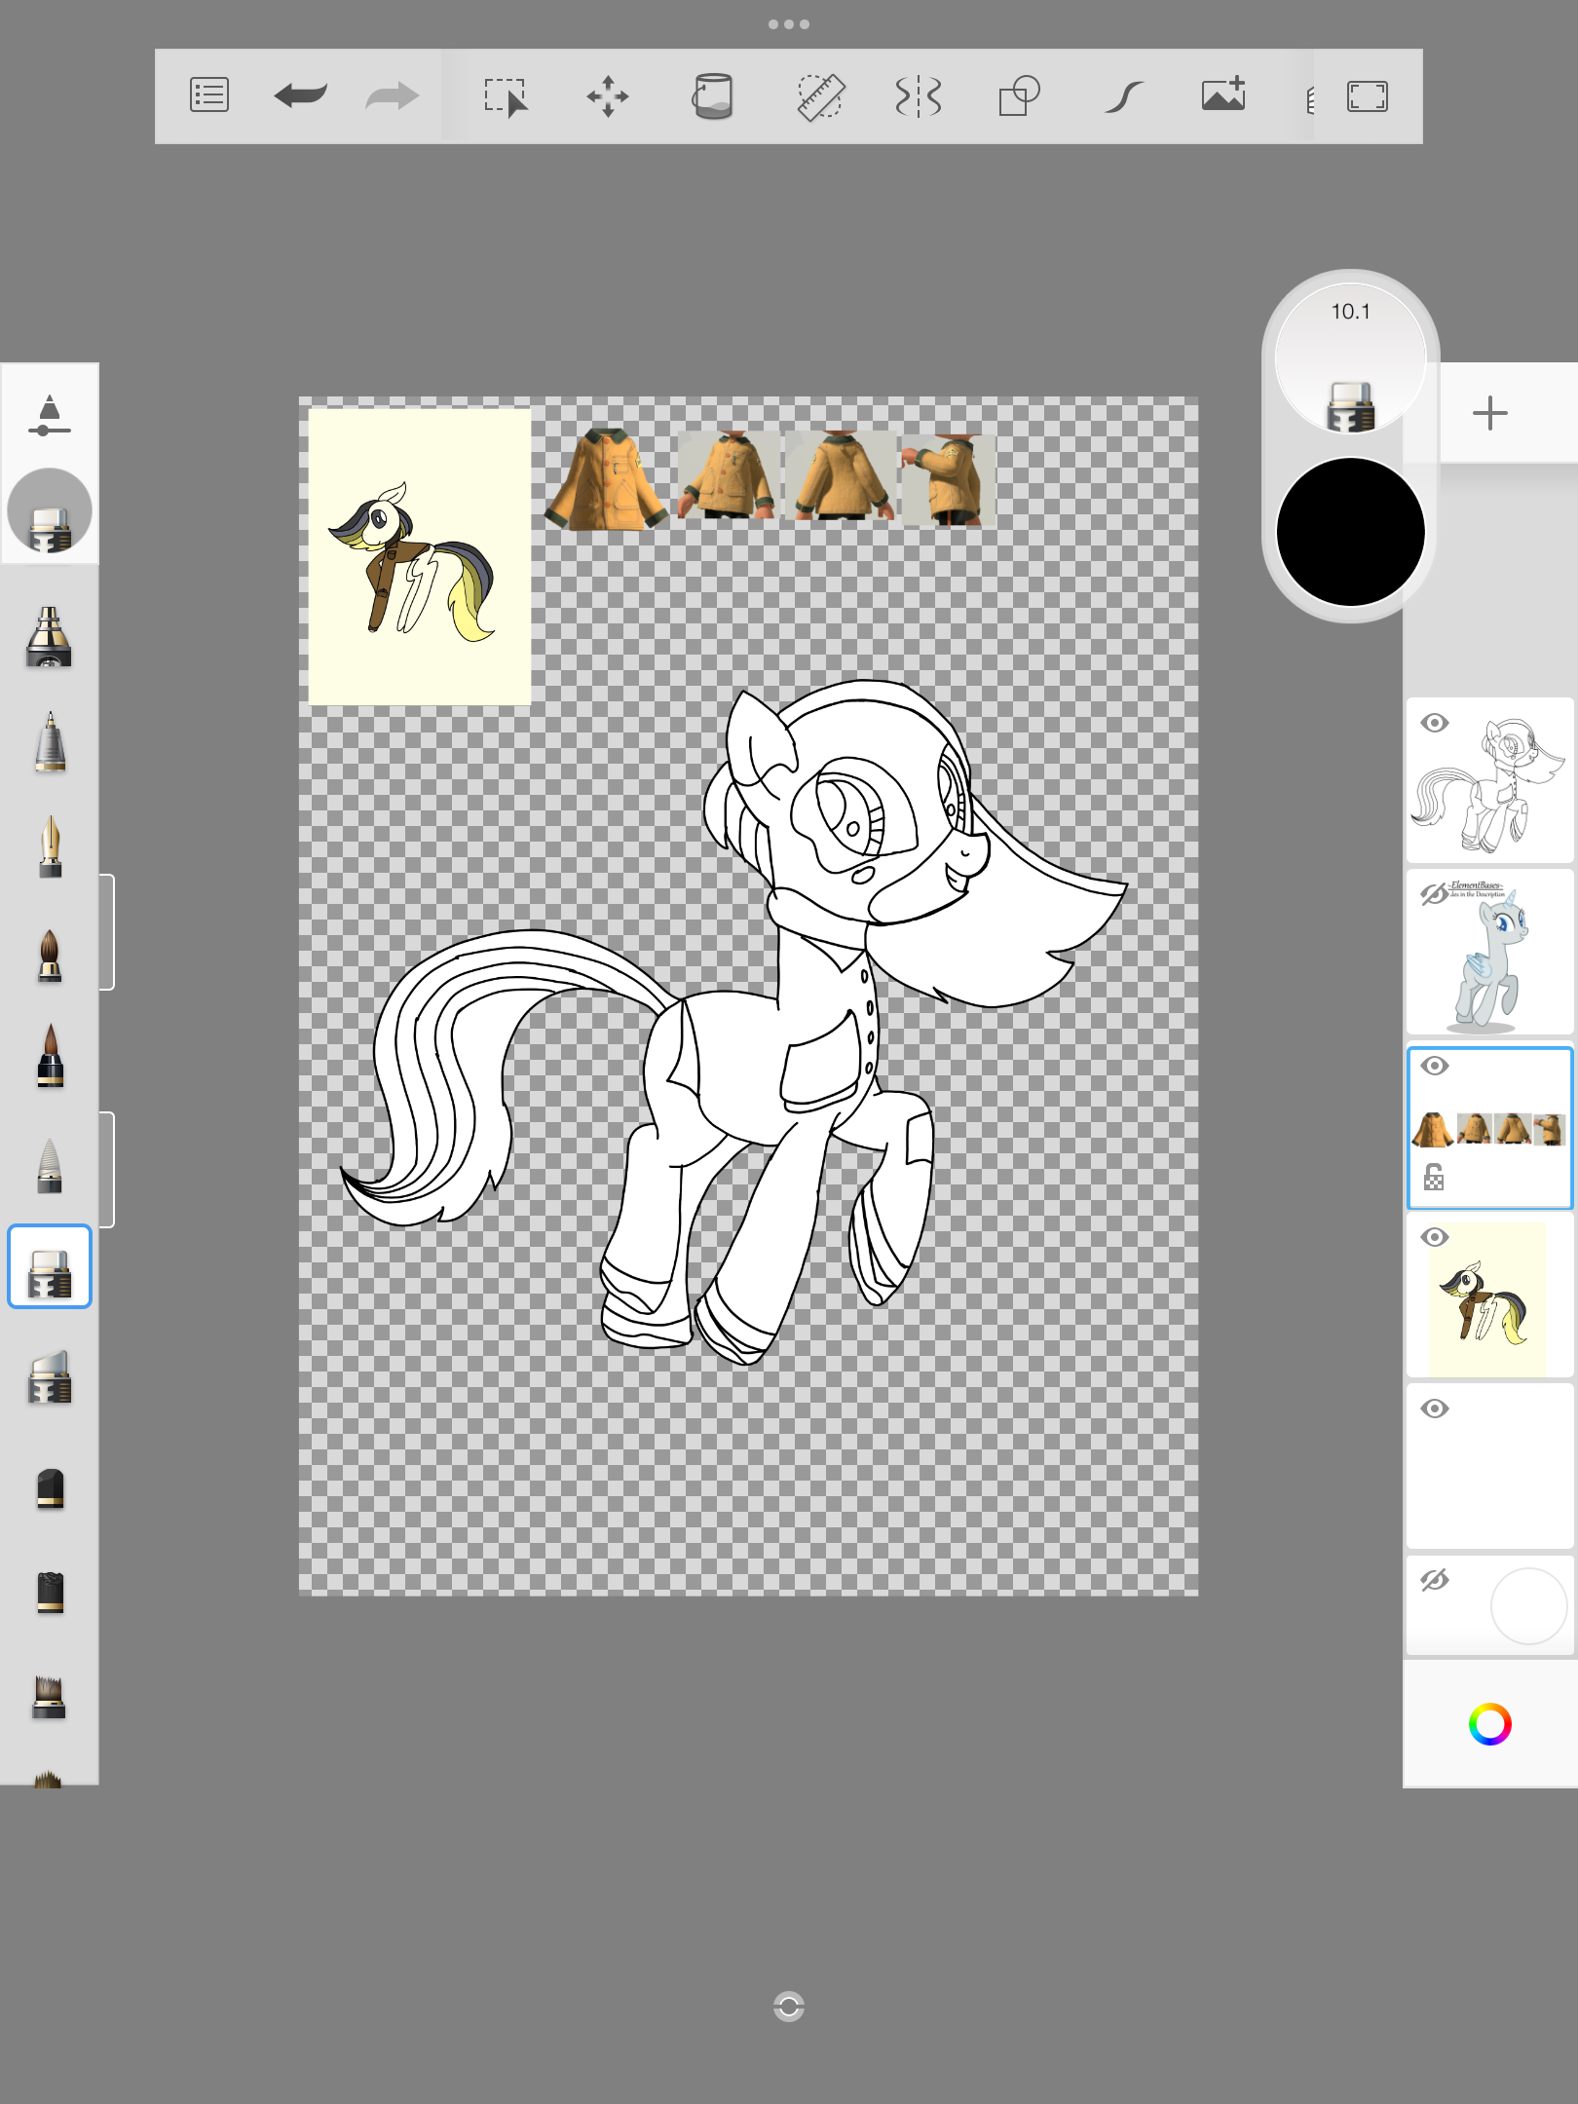Add a new layer with plus button
The width and height of the screenshot is (1578, 2104).
(x=1490, y=413)
